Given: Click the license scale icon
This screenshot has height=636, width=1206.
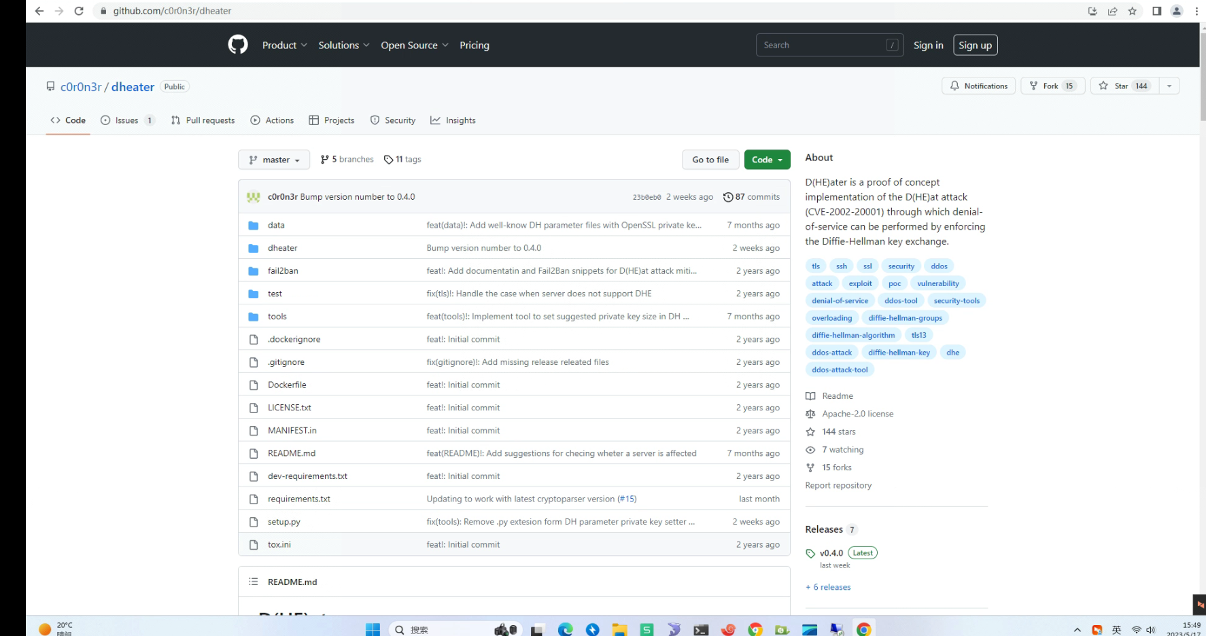Looking at the screenshot, I should pyautogui.click(x=810, y=414).
